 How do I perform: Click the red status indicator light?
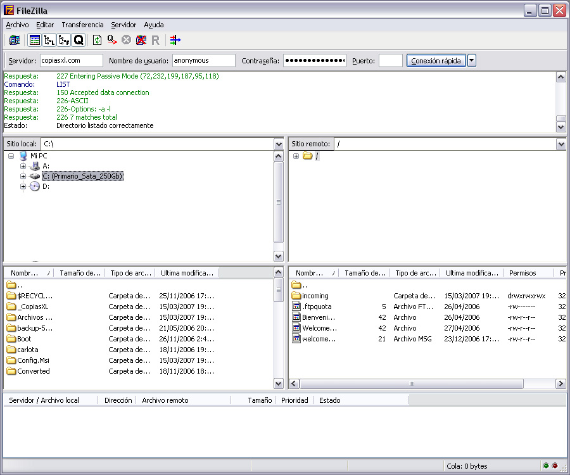(555, 466)
